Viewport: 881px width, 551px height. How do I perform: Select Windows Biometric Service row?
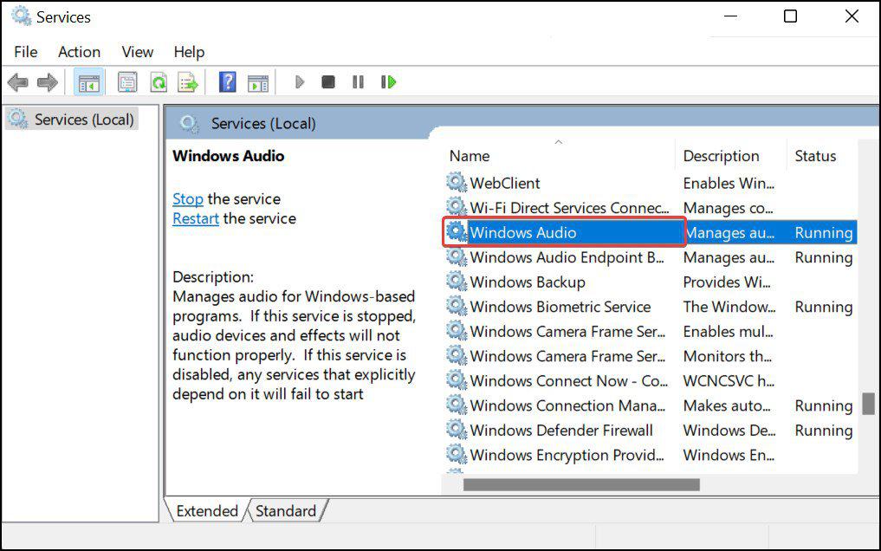[651, 306]
